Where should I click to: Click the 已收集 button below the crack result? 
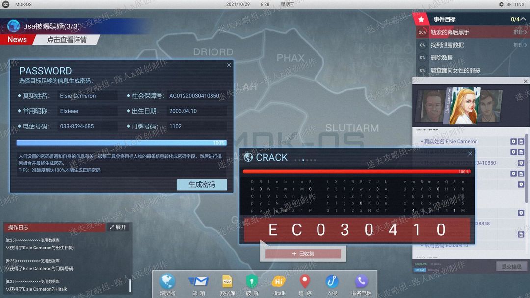[303, 254]
